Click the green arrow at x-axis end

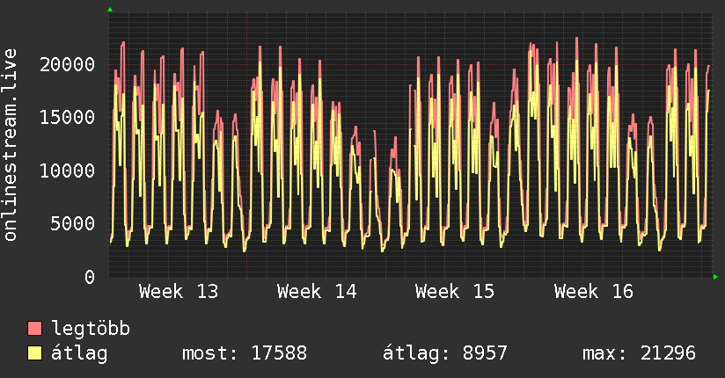coord(715,277)
